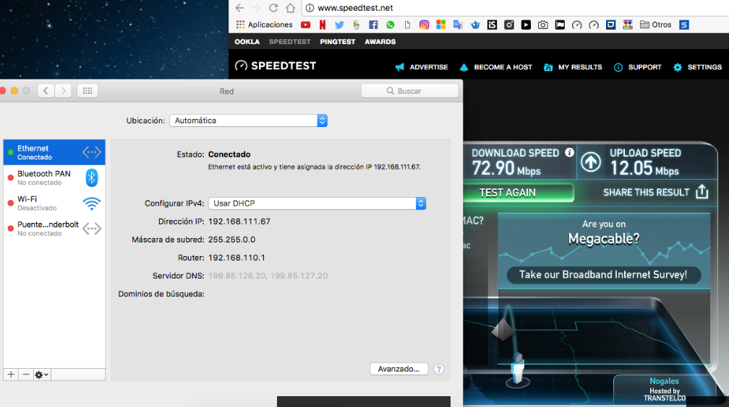Open the SUPPORT link

tap(637, 67)
